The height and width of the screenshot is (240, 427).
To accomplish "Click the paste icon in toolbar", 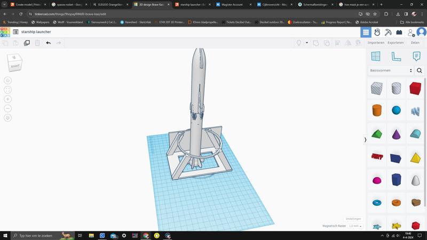I will 16,43.
